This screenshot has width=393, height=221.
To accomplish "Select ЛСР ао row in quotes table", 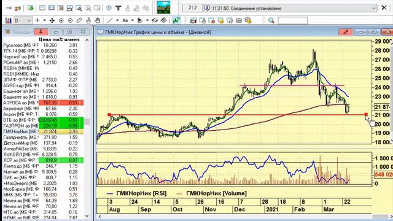I will pos(43,160).
